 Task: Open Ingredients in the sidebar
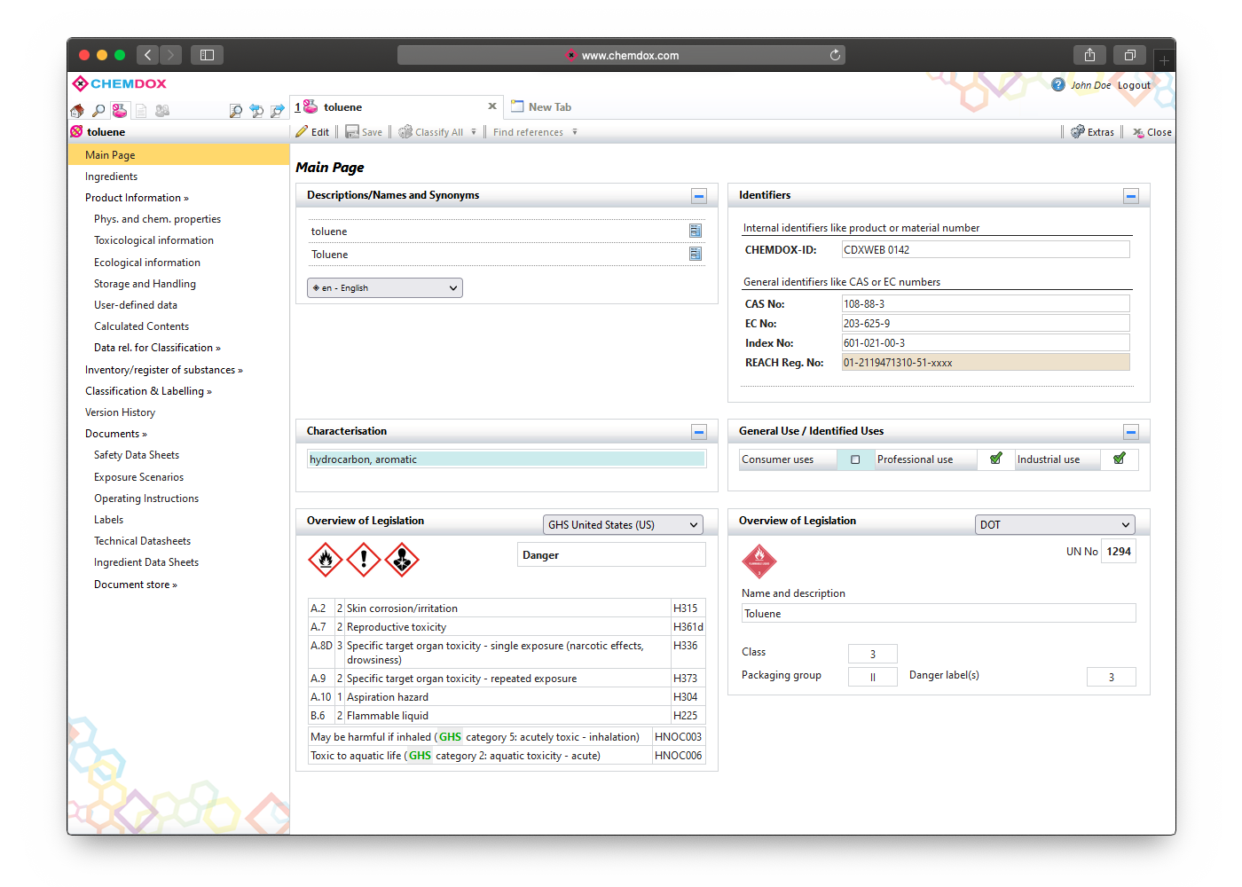coord(112,177)
